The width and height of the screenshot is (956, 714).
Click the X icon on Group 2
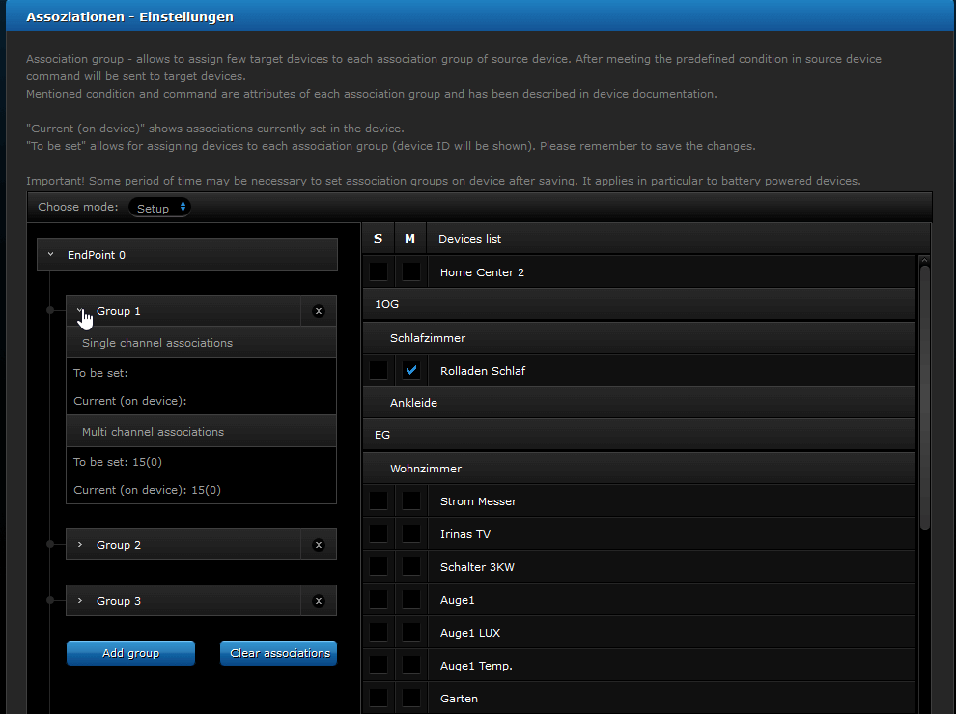pyautogui.click(x=319, y=545)
